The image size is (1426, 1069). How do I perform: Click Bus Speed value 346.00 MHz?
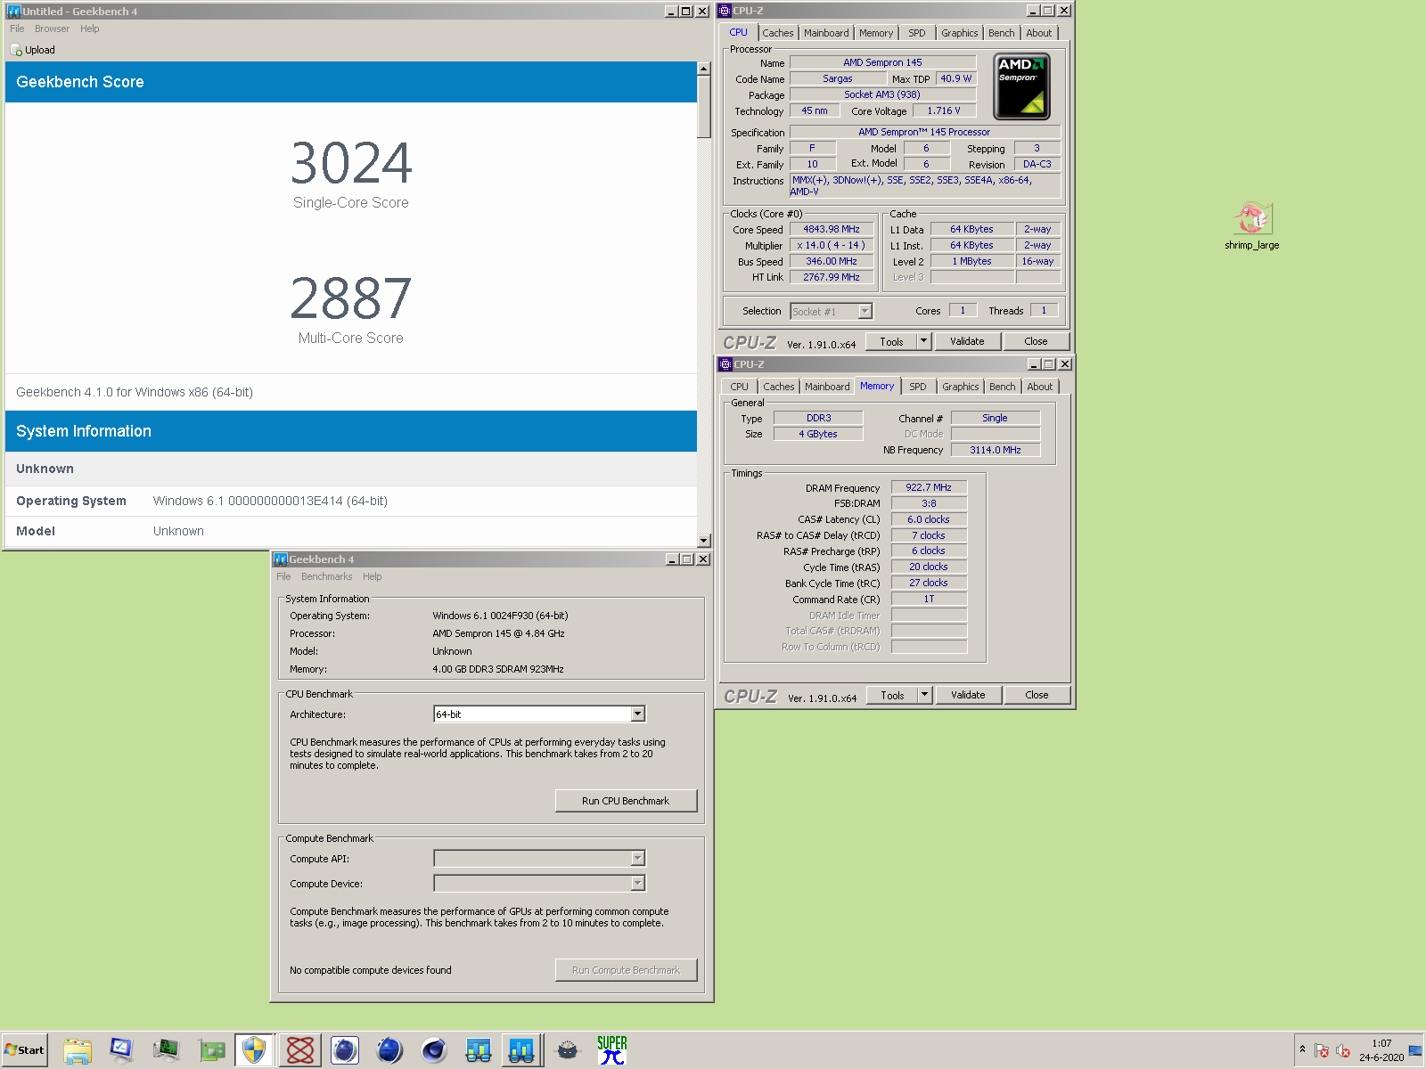pos(832,261)
